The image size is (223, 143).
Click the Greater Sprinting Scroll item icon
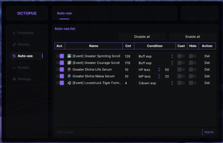pos(69,56)
